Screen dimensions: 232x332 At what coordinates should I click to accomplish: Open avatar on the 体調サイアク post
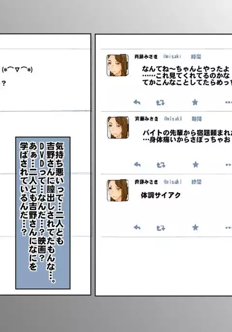[117, 190]
